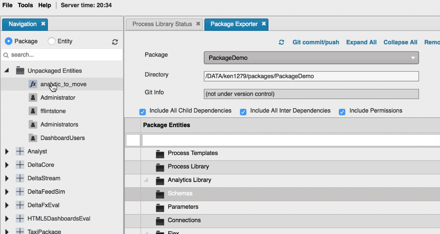Viewport: 440px width, 234px height.
Task: Click the Unpackaged Entities folder icon
Action: [x=20, y=71]
